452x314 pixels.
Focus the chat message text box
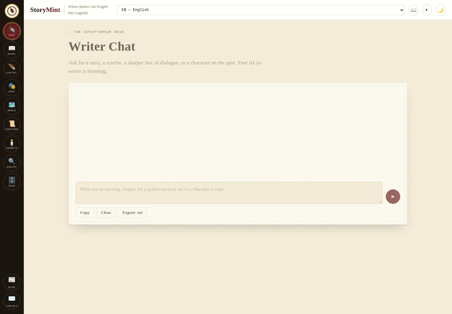click(229, 193)
